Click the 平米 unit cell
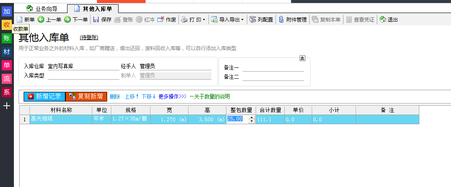The width and height of the screenshot is (451, 187). pyautogui.click(x=102, y=119)
